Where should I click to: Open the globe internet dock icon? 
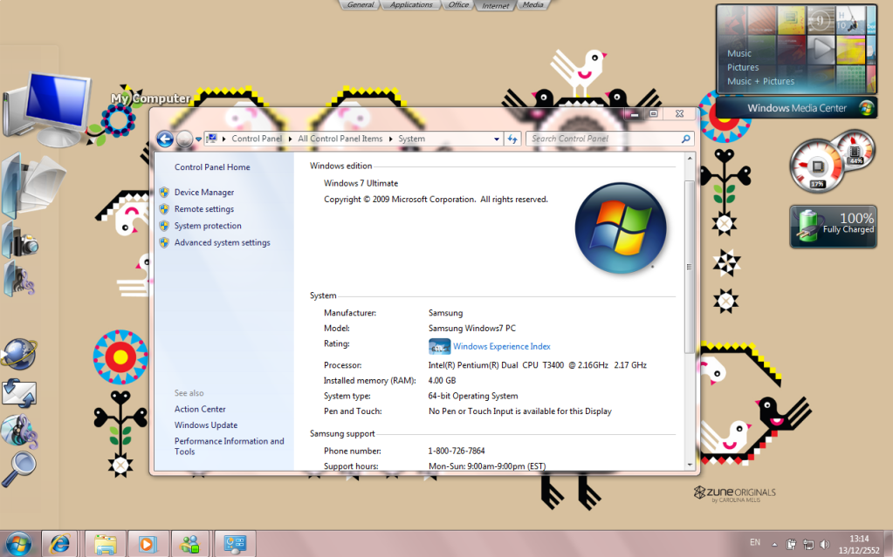(x=19, y=354)
